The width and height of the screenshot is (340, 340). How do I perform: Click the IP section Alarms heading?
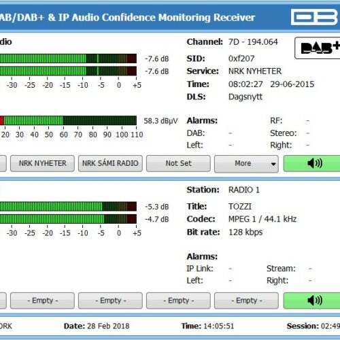(202, 256)
